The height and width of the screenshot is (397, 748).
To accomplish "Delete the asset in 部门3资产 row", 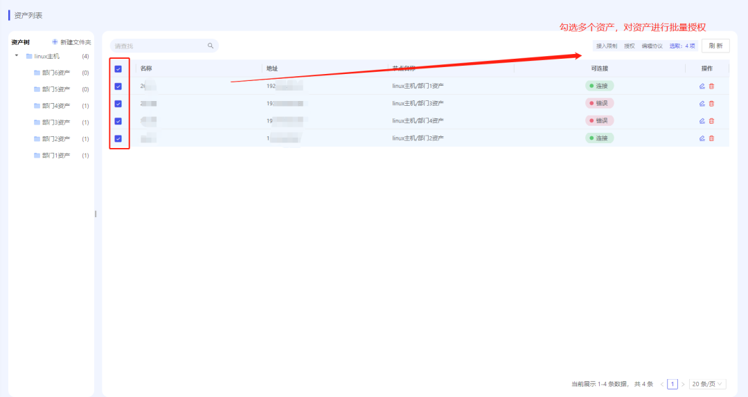I will point(711,104).
